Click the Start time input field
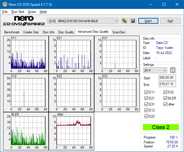184x152 pixels. click(167, 78)
